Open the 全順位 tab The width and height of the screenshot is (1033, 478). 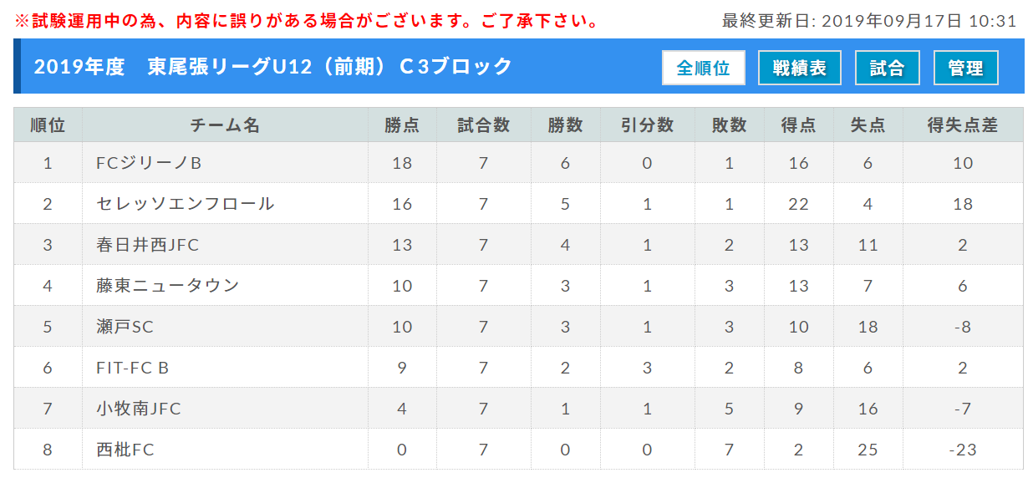[704, 68]
